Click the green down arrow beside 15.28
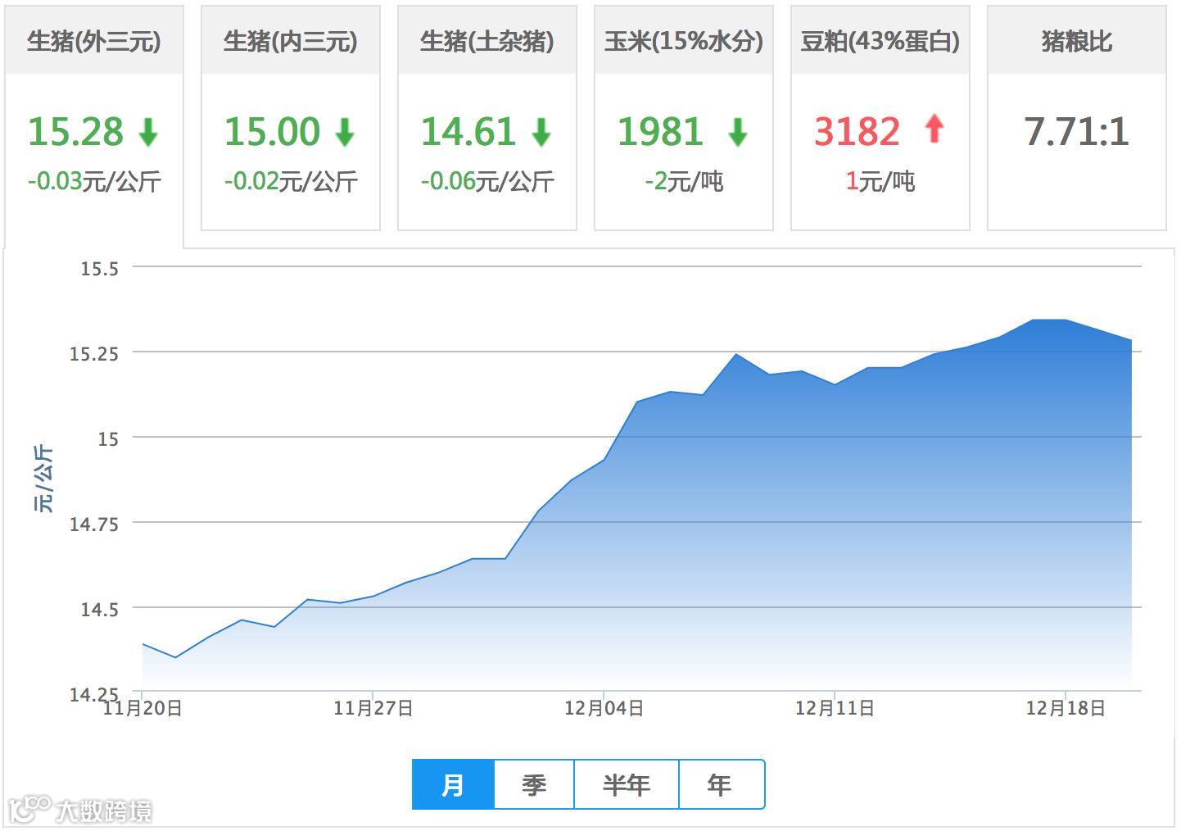The width and height of the screenshot is (1181, 831). pyautogui.click(x=148, y=132)
